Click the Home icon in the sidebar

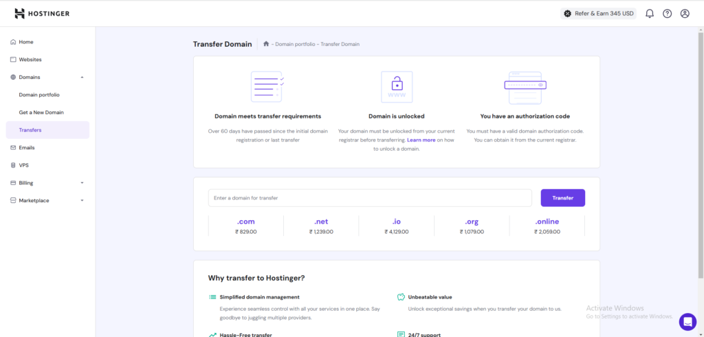coord(13,42)
